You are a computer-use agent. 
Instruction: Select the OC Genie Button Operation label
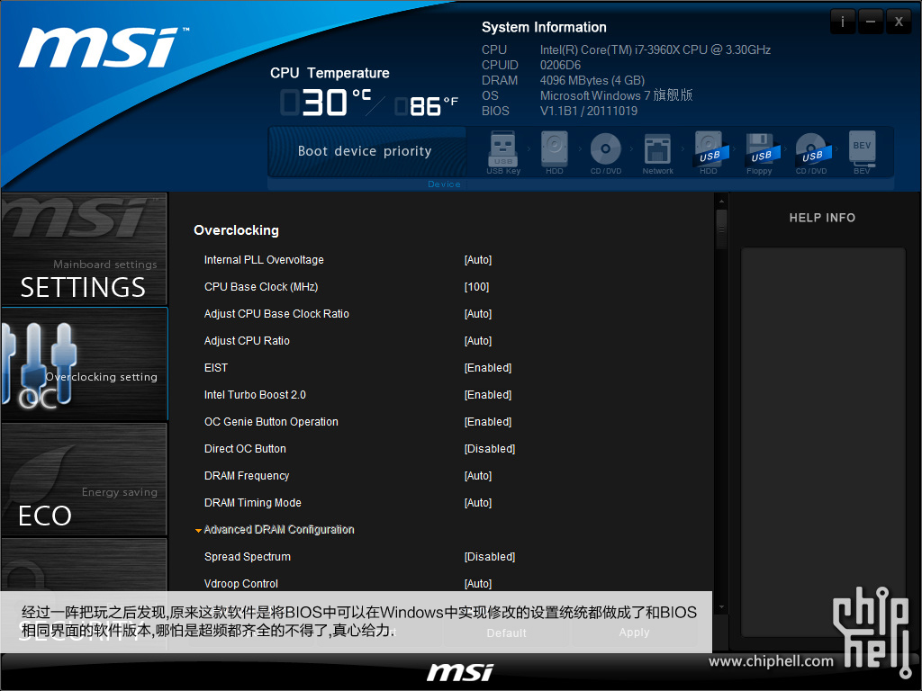(271, 422)
